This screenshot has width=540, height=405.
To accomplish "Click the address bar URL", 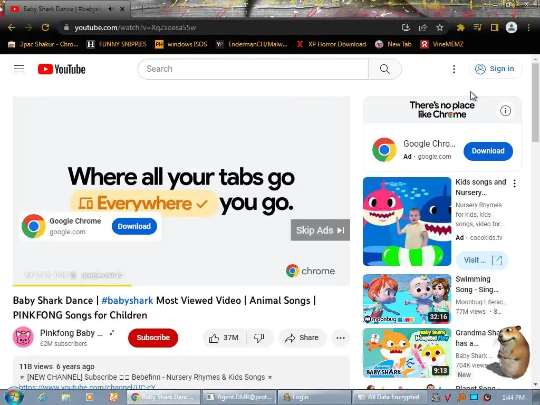I will point(136,27).
